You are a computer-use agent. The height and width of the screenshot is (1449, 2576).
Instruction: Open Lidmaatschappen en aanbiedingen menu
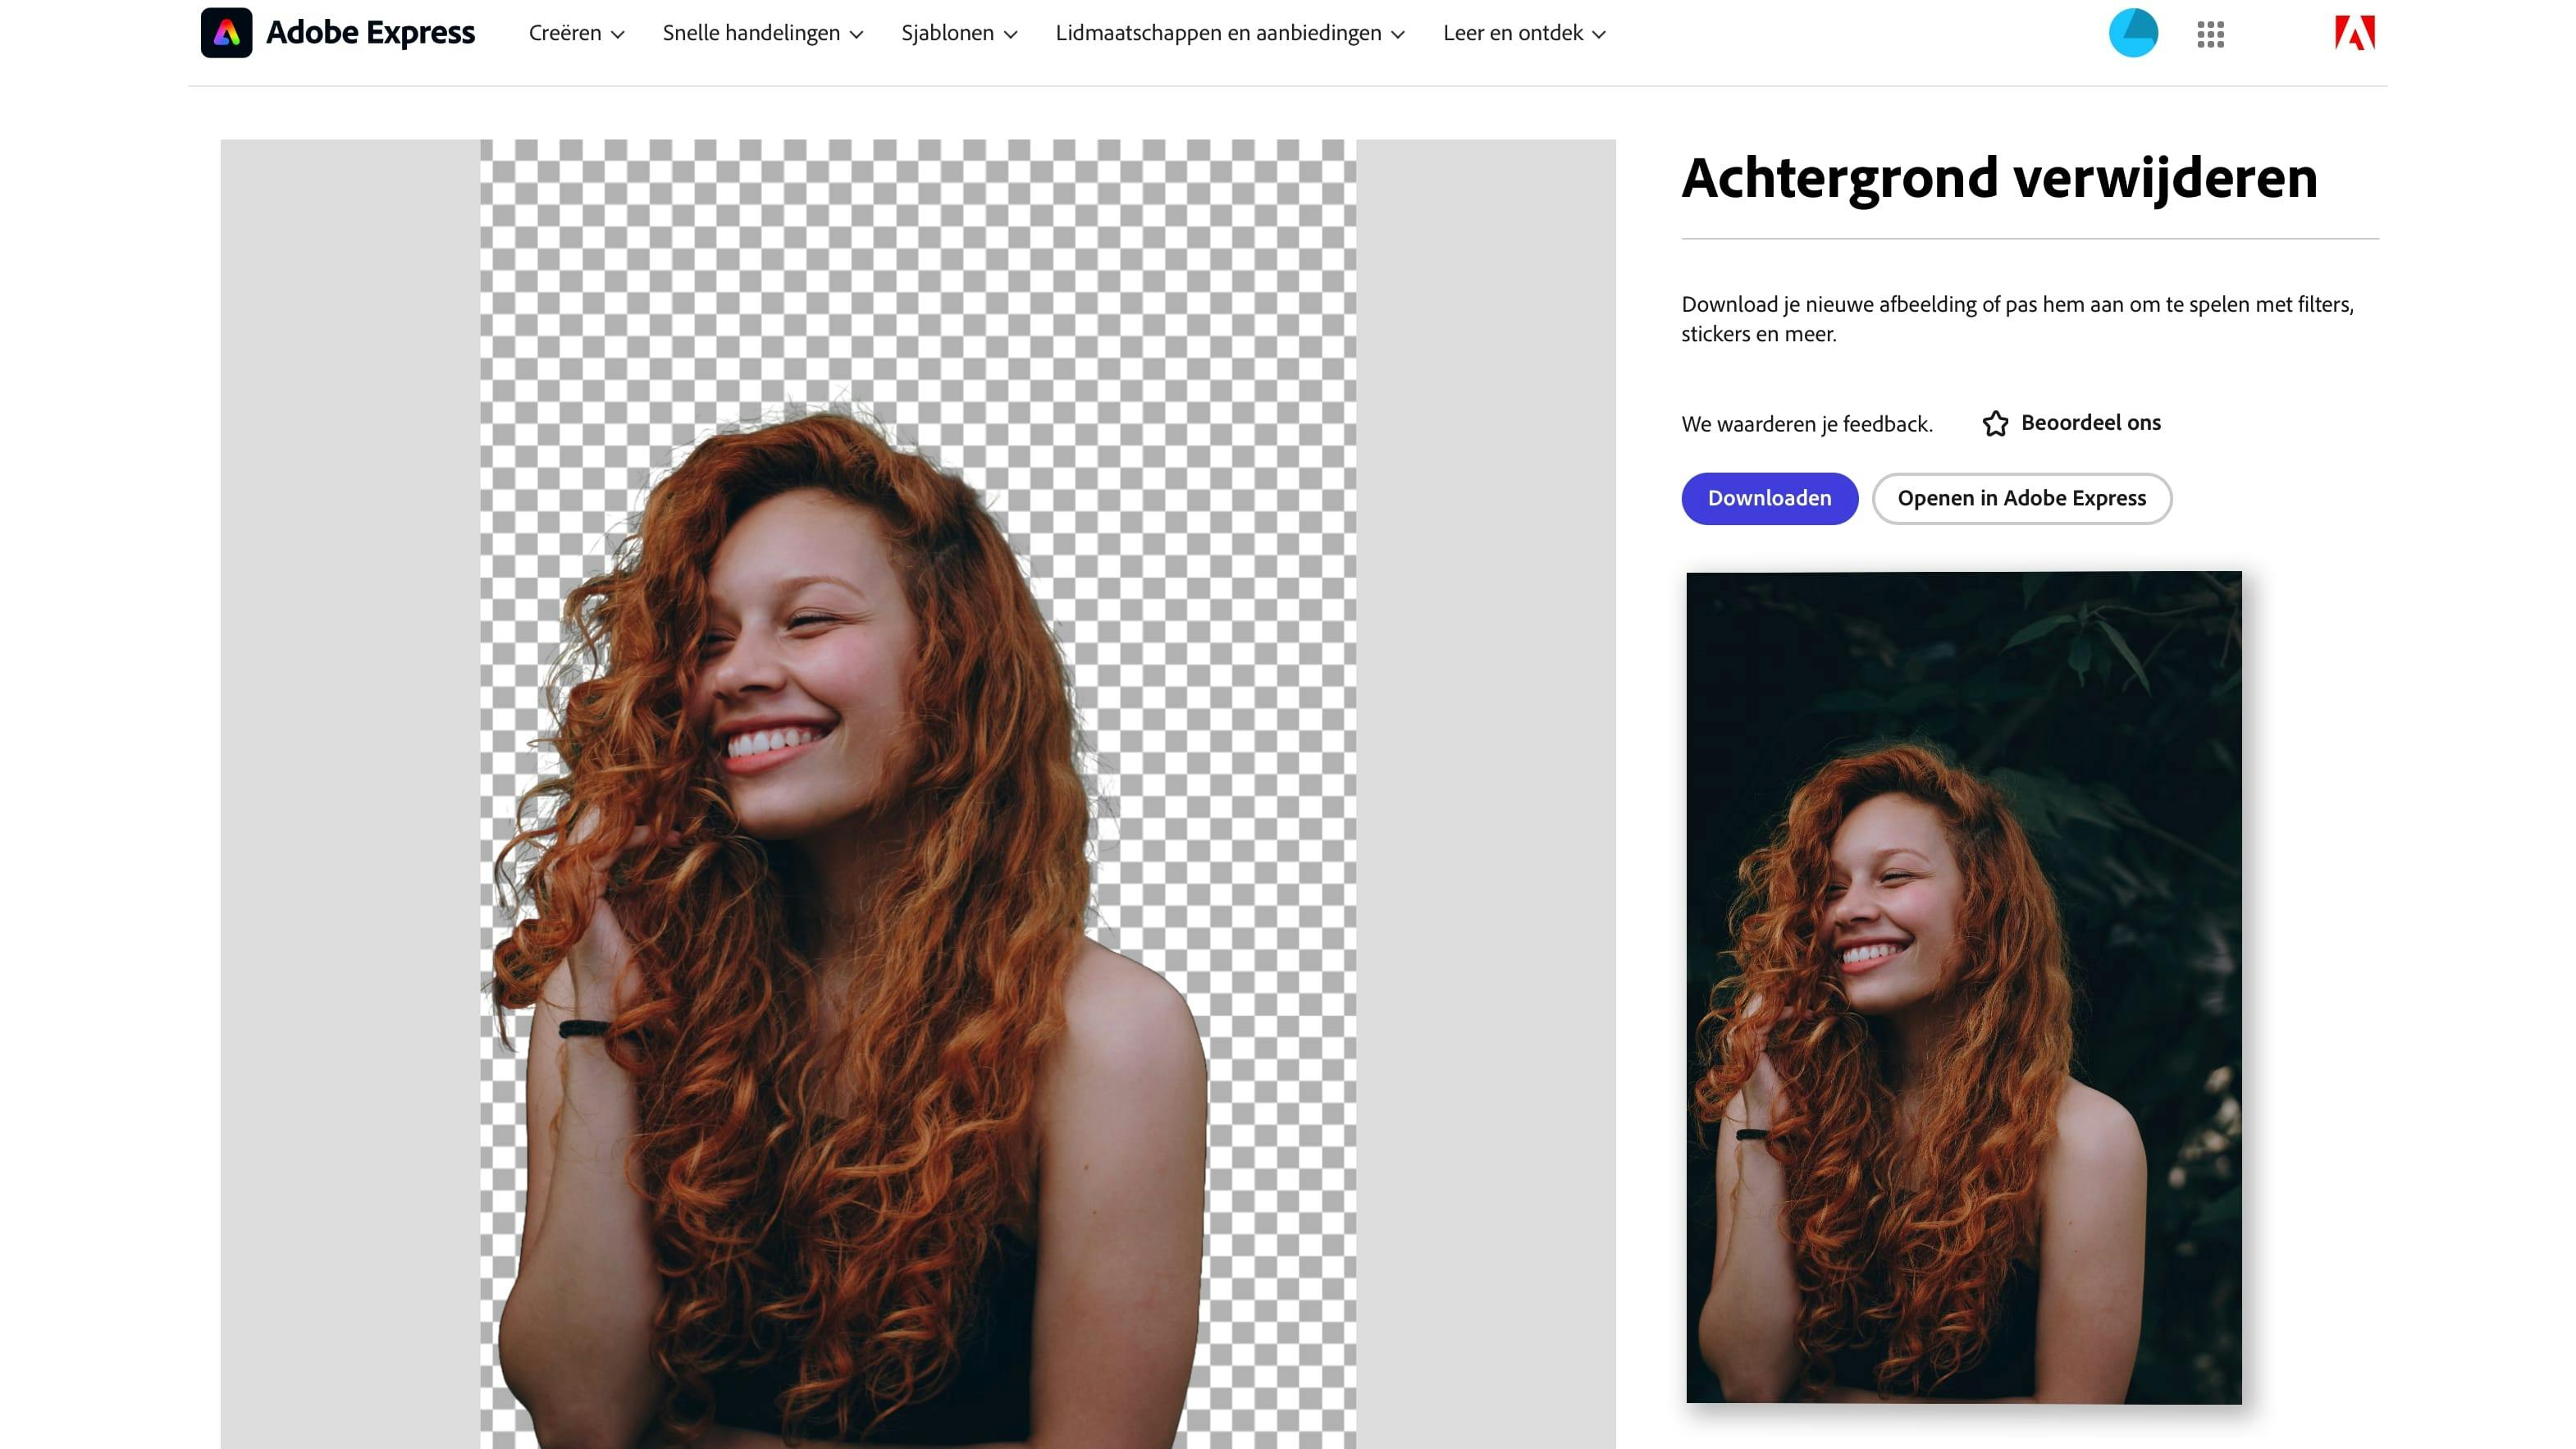[x=1218, y=33]
